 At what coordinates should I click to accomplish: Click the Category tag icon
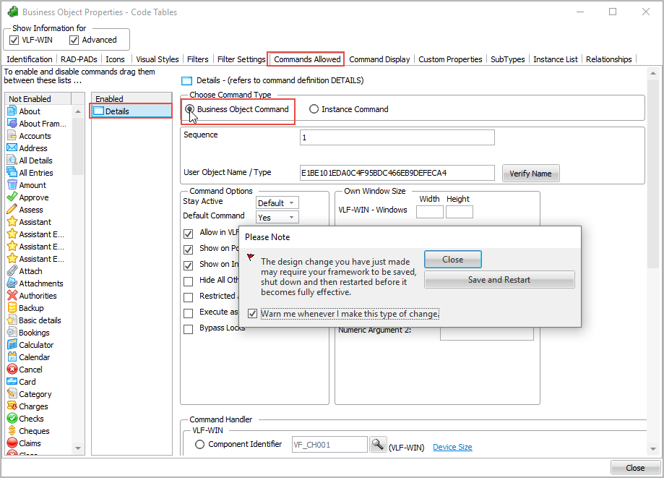(12, 393)
